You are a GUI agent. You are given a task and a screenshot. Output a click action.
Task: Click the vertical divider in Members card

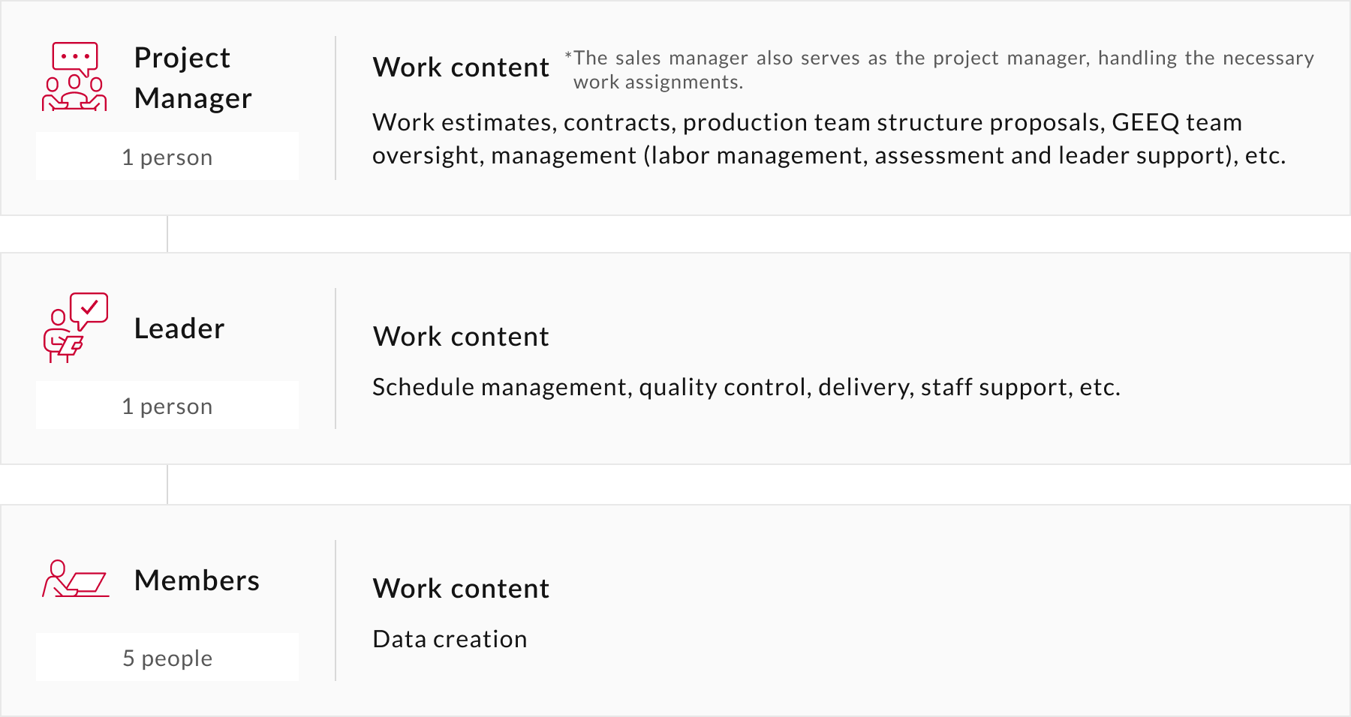335,610
